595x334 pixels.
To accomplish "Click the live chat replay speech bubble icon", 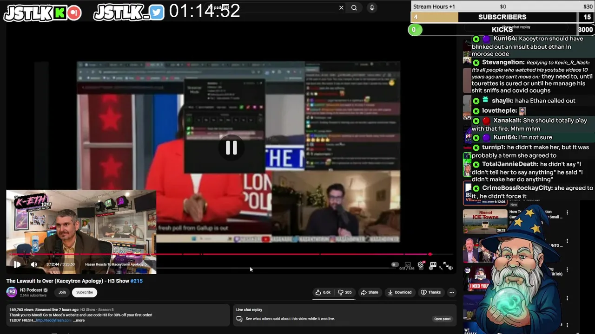I will coord(239,319).
